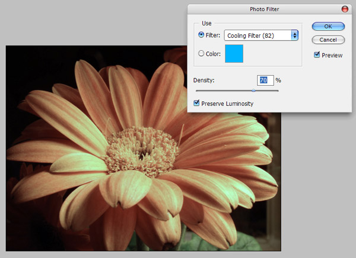Click the Preserve Luminosity text label
Viewport: 356px width, 258px height.
coord(227,104)
